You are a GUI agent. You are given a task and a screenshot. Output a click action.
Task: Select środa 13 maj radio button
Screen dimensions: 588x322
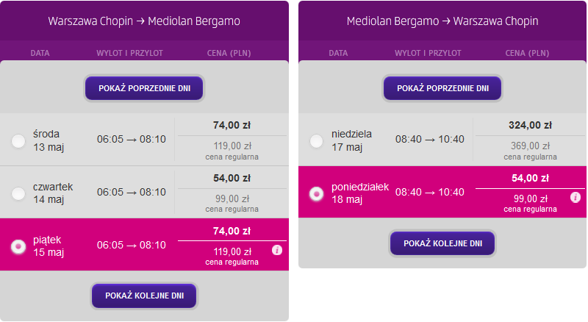[x=18, y=140]
